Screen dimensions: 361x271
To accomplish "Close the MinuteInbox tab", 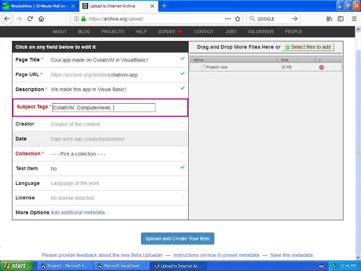I will [x=73, y=6].
